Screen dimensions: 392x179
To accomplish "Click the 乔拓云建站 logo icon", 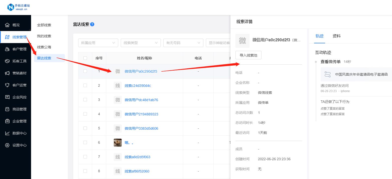I will pos(11,7).
